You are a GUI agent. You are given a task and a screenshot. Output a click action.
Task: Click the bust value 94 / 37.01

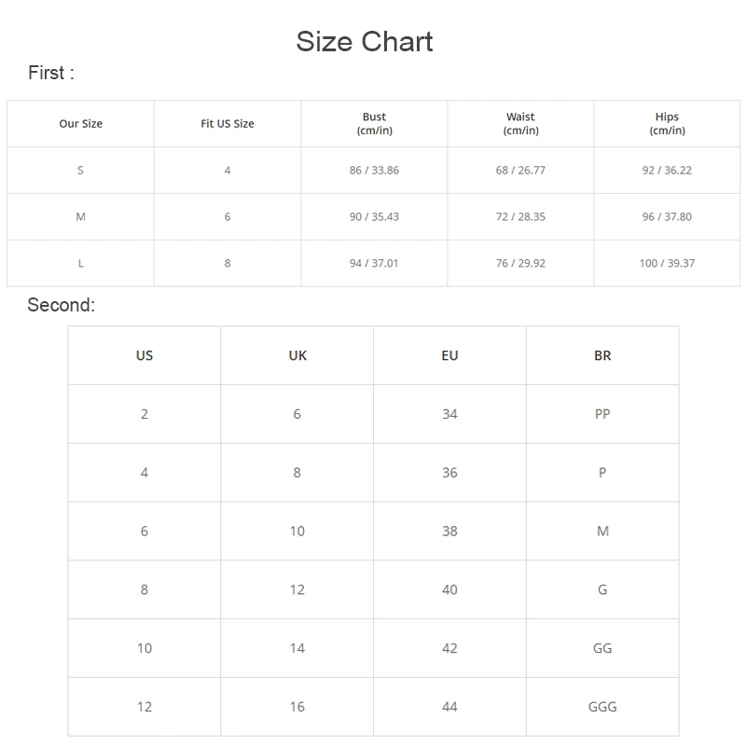[x=374, y=264]
